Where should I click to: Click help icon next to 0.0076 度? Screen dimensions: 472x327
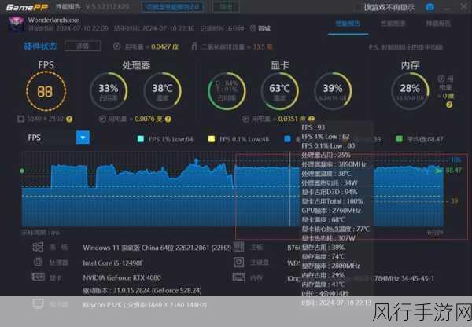coord(168,119)
